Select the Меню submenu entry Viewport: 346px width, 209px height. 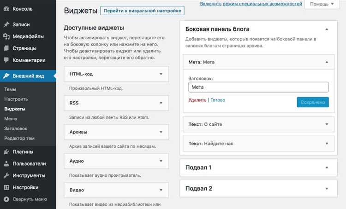pos(11,119)
